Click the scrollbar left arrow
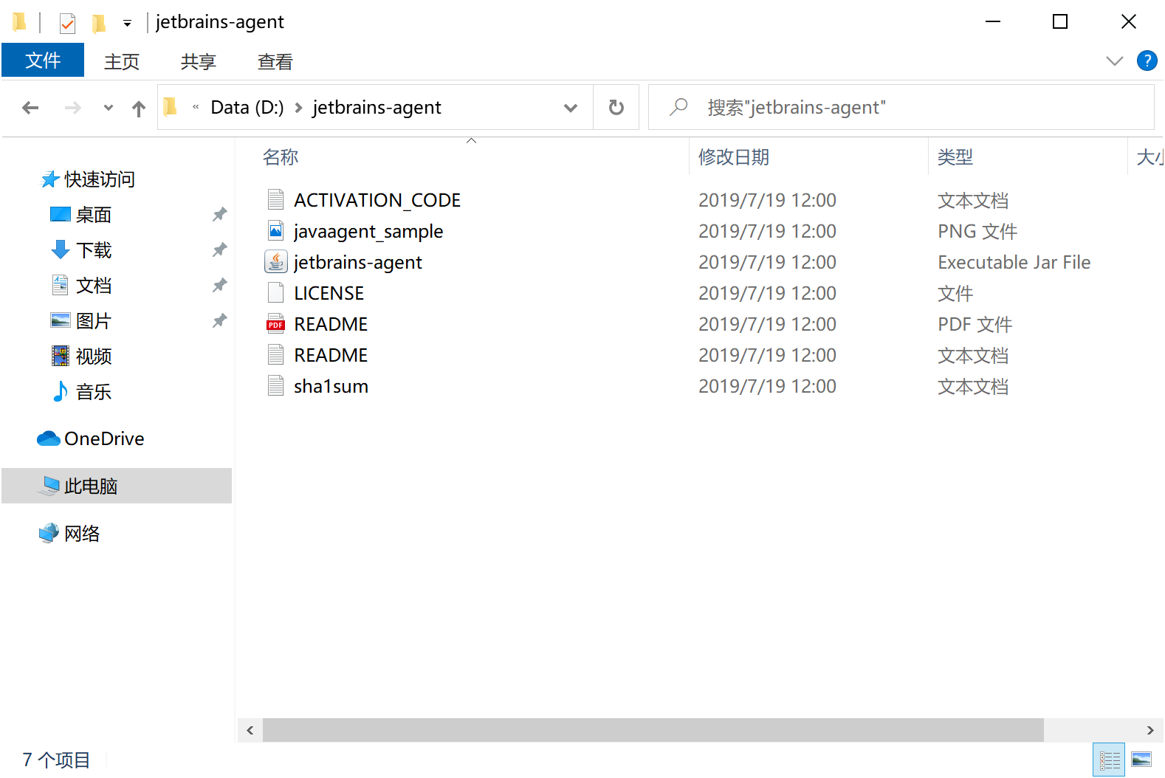1165x778 pixels. click(250, 730)
